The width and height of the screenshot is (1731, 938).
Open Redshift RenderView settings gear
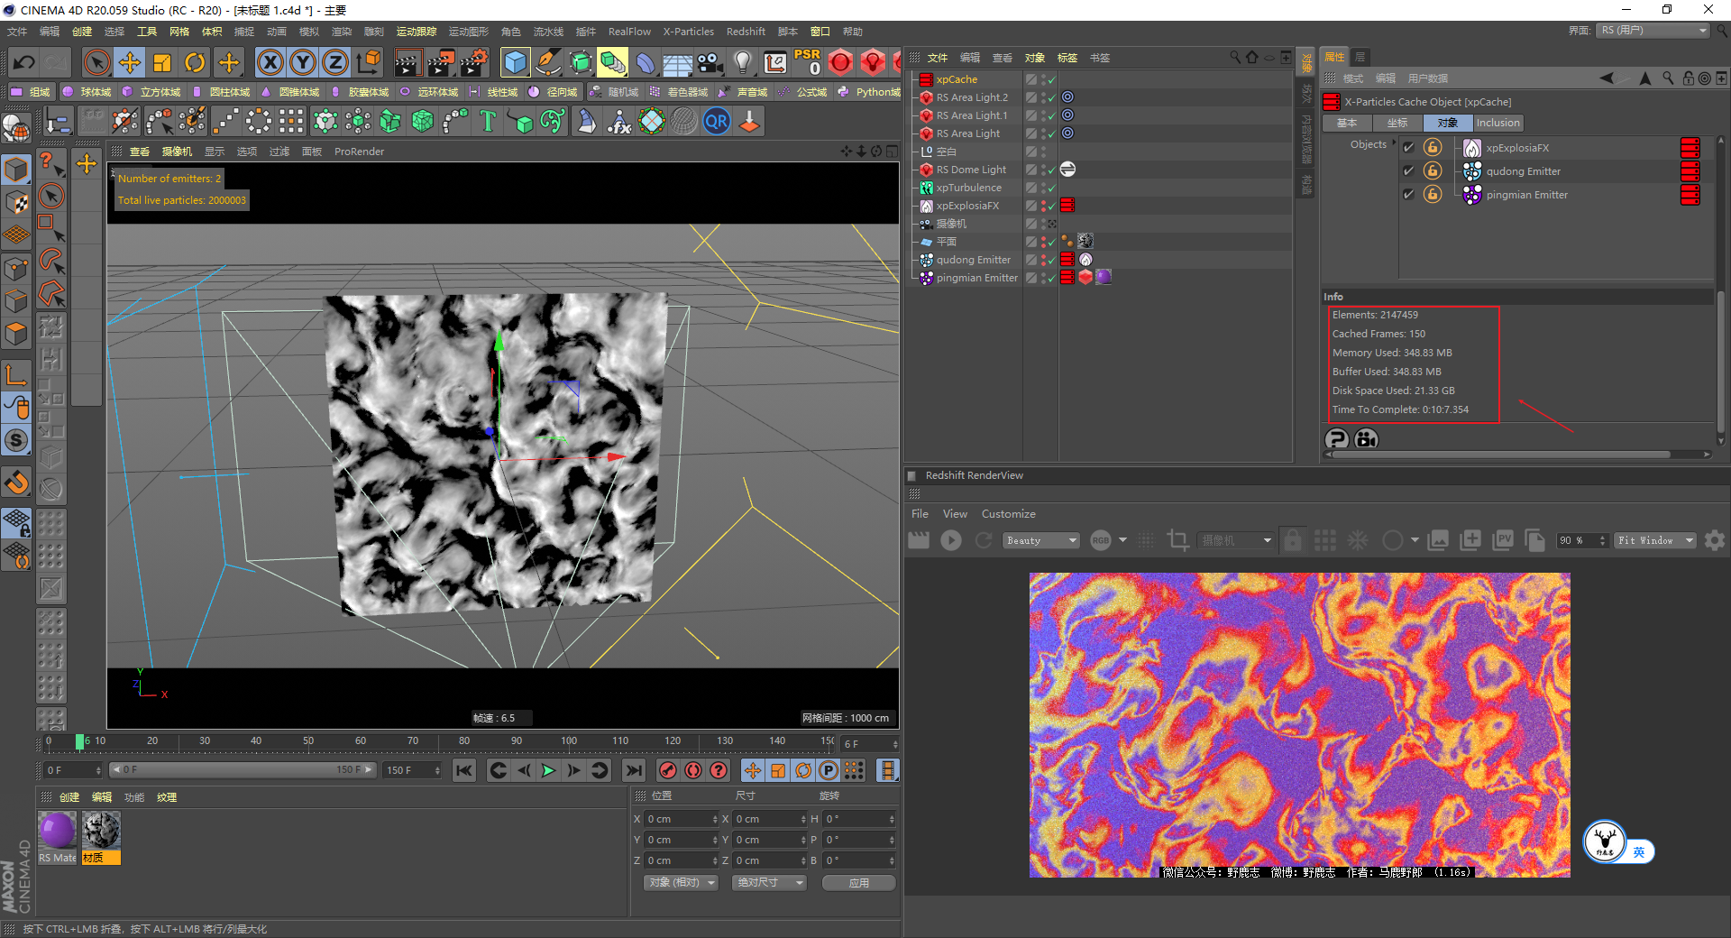1715,540
